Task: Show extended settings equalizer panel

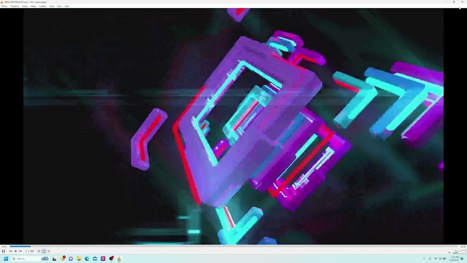Action: coord(32,251)
